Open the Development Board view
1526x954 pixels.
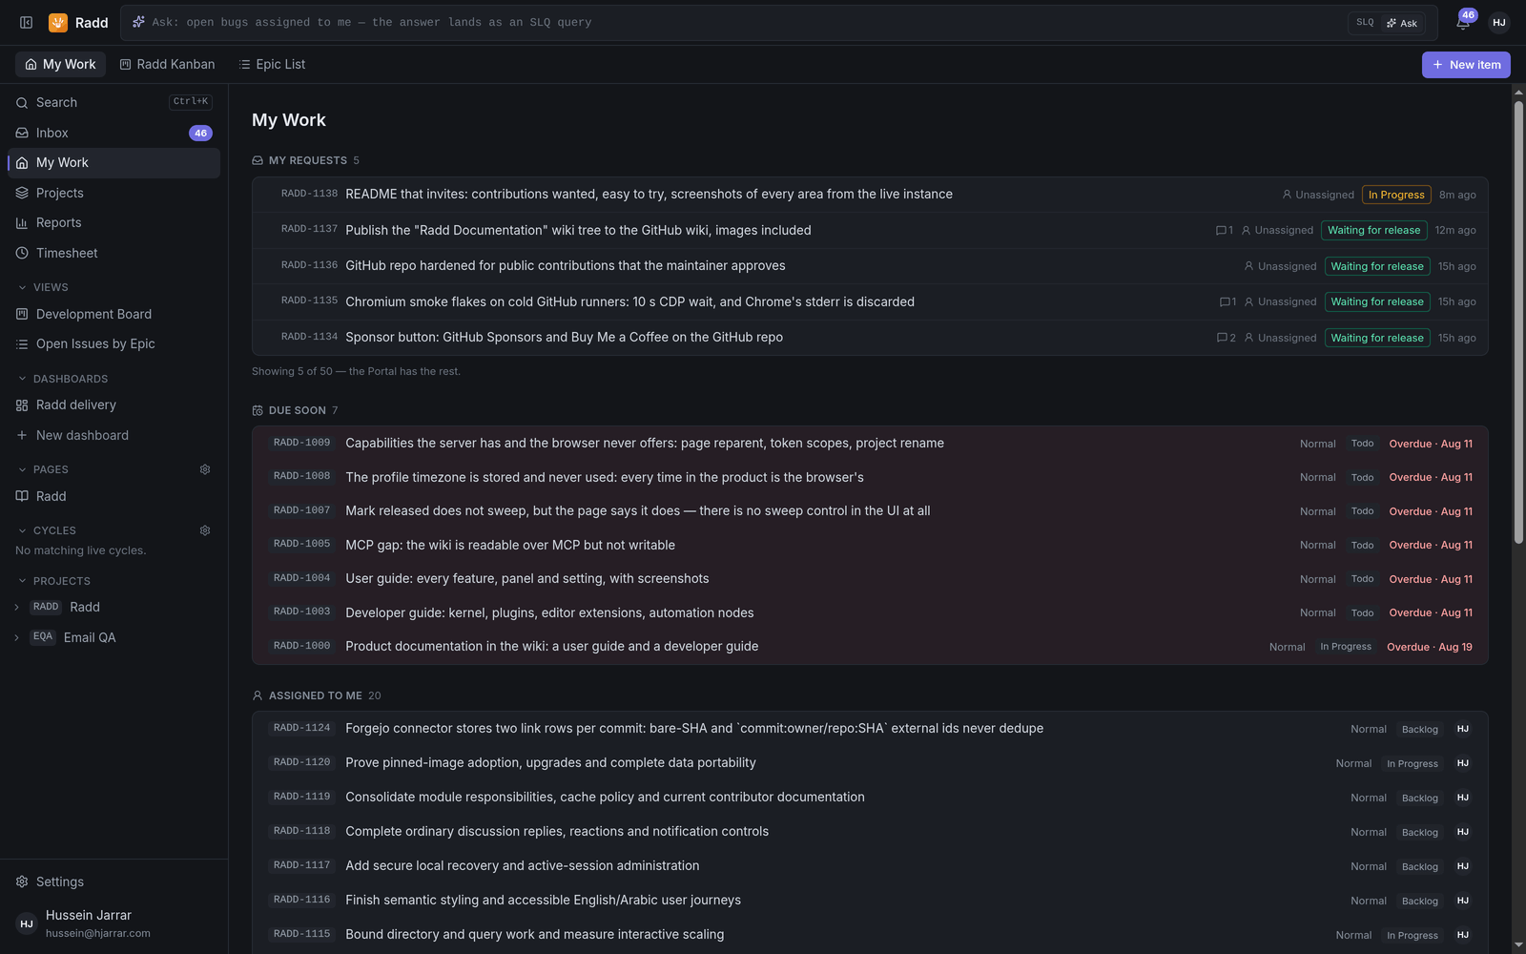tap(113, 314)
